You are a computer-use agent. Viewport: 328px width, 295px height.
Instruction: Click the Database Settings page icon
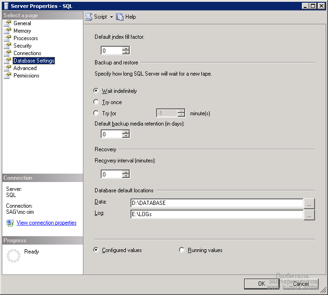point(7,61)
